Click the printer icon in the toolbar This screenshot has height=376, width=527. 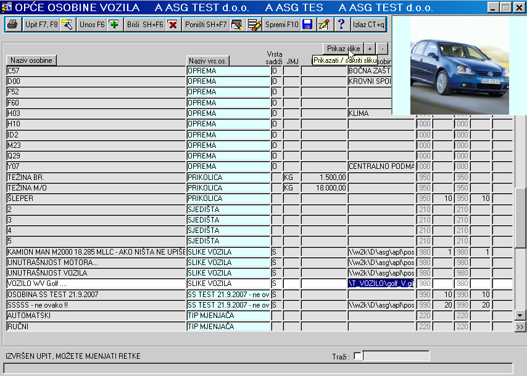pos(13,25)
